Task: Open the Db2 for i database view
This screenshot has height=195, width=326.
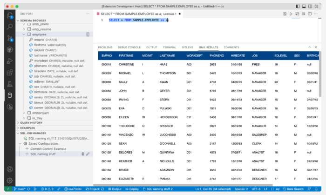Action: click(10, 95)
